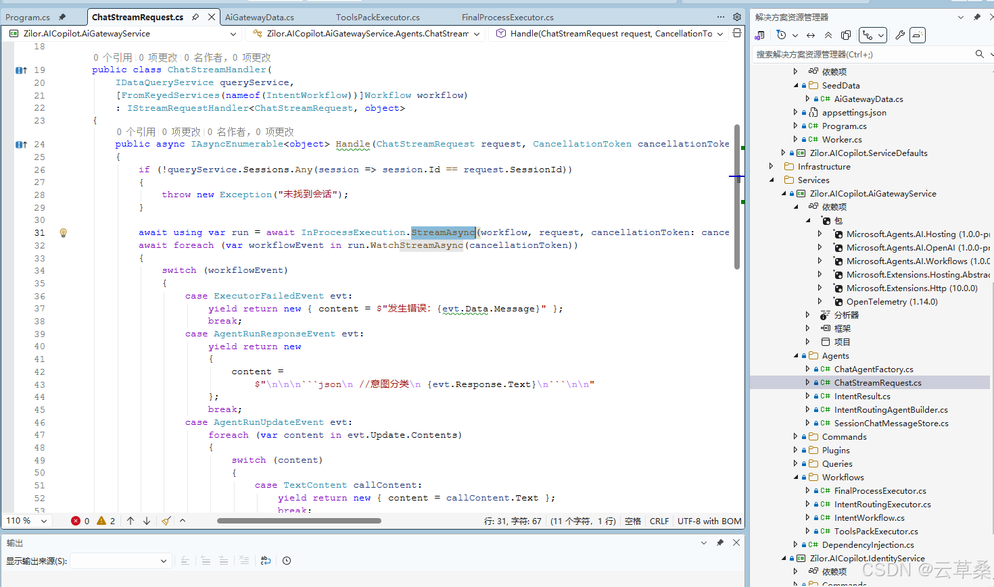Switch to the ToolsPackExecutor.cs tab

click(x=378, y=17)
